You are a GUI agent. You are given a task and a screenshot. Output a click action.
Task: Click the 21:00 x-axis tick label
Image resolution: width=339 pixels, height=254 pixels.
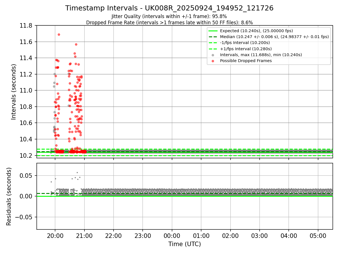84,236
